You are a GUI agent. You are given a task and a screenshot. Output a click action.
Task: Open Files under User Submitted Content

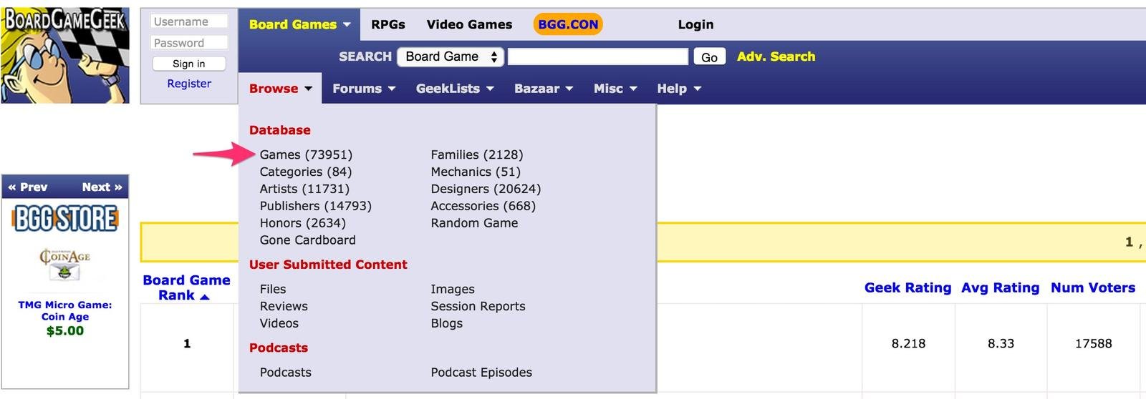pyautogui.click(x=273, y=289)
